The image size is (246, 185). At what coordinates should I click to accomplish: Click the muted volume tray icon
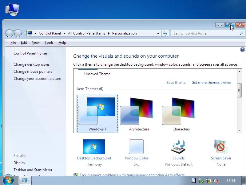click(x=216, y=181)
